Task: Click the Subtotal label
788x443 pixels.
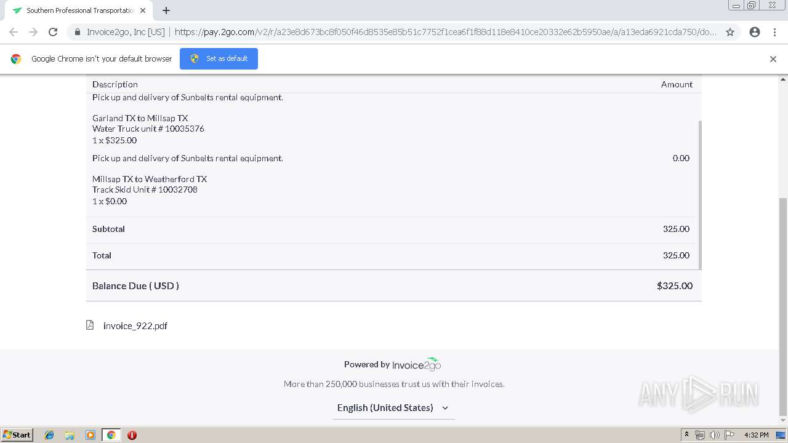Action: tap(108, 229)
